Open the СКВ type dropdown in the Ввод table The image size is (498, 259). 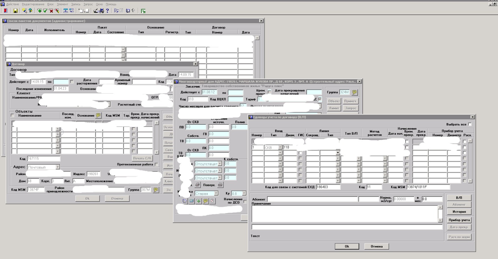pos(280,147)
